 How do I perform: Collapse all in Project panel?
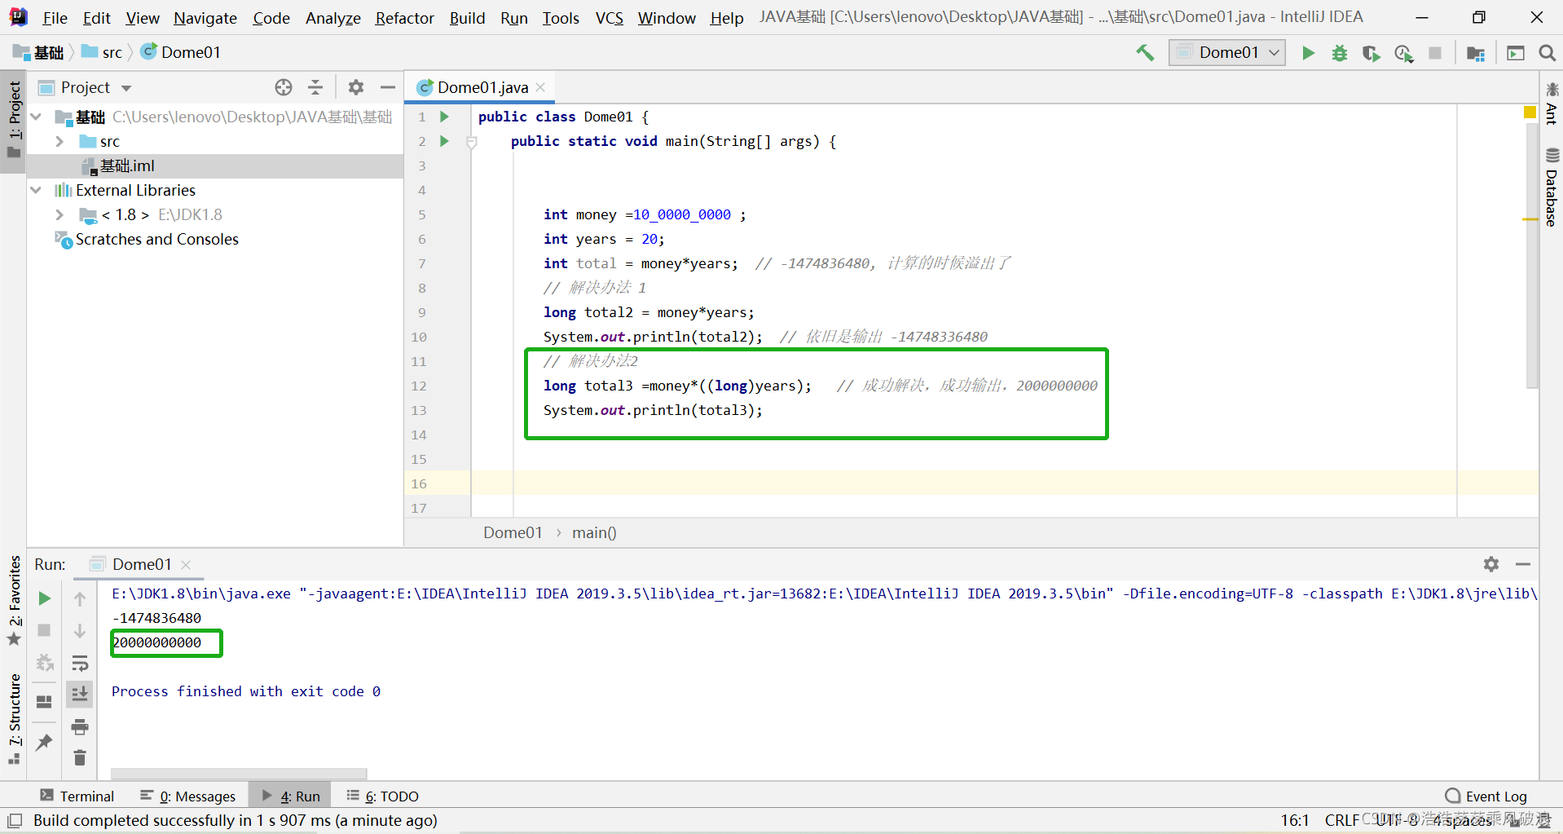coord(315,87)
